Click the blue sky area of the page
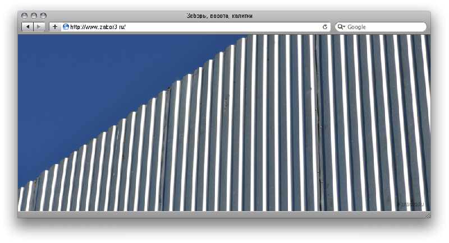 (x=101, y=84)
